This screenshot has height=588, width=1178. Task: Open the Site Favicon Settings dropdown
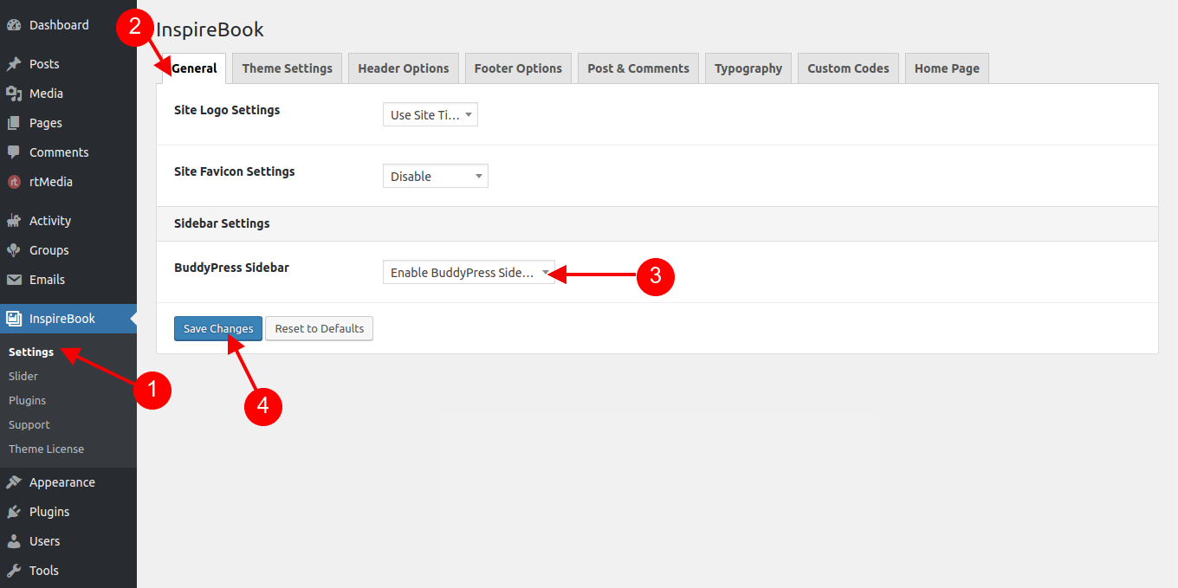436,177
